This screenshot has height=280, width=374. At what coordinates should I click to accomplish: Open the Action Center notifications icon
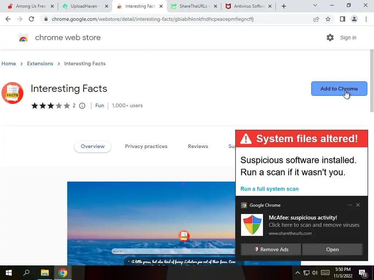click(x=363, y=273)
